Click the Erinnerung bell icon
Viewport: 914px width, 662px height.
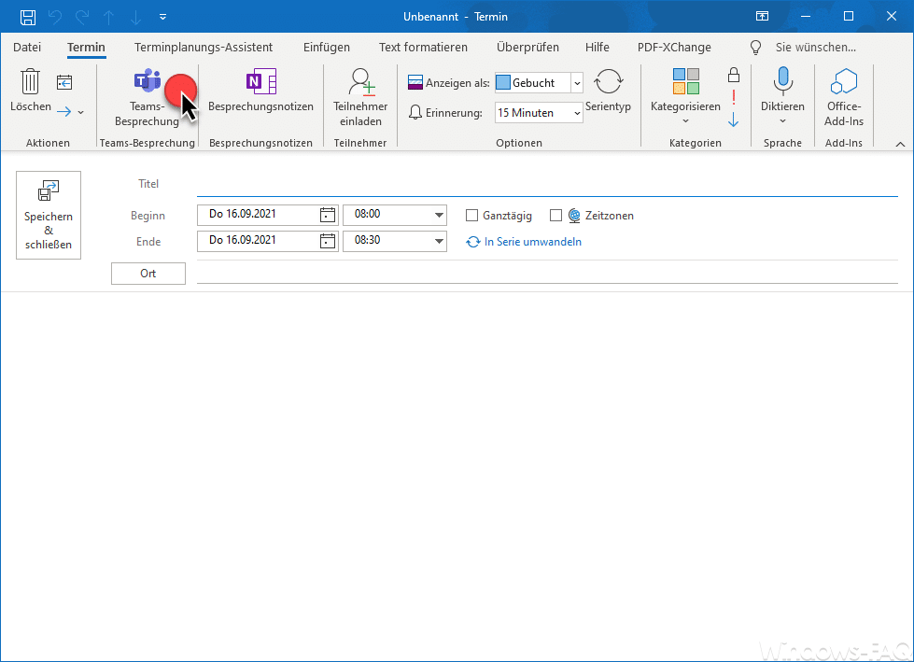(x=415, y=112)
